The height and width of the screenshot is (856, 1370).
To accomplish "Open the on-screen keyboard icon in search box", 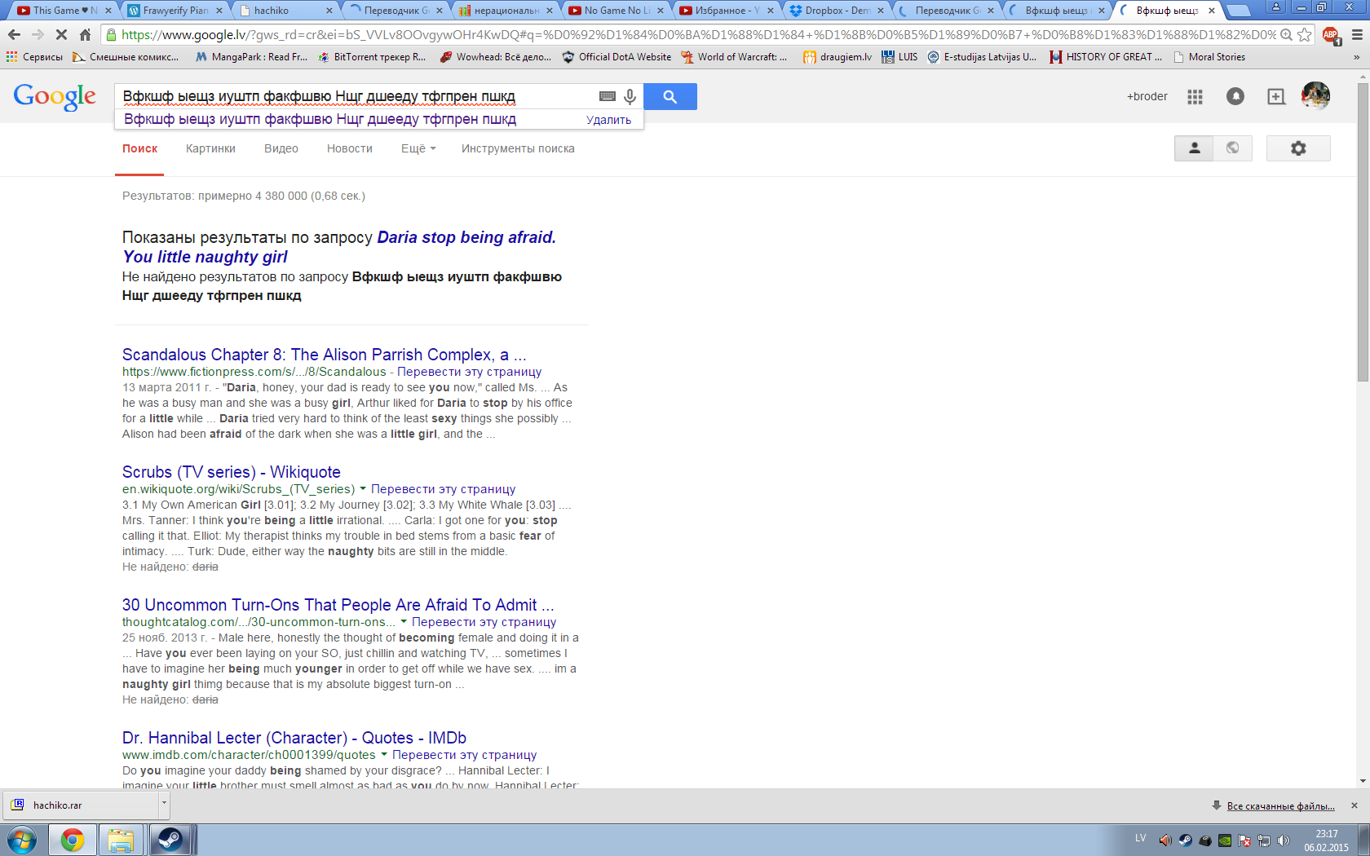I will point(608,96).
